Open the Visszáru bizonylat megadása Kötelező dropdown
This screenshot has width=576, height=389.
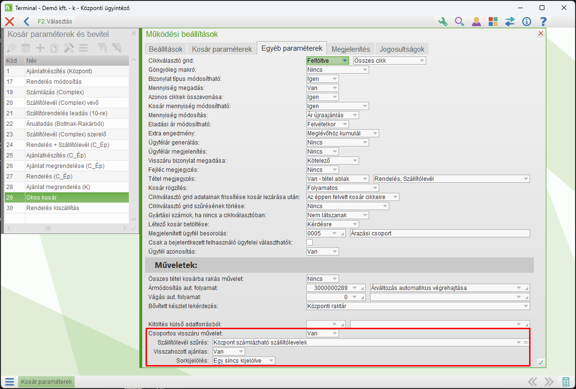(x=332, y=160)
